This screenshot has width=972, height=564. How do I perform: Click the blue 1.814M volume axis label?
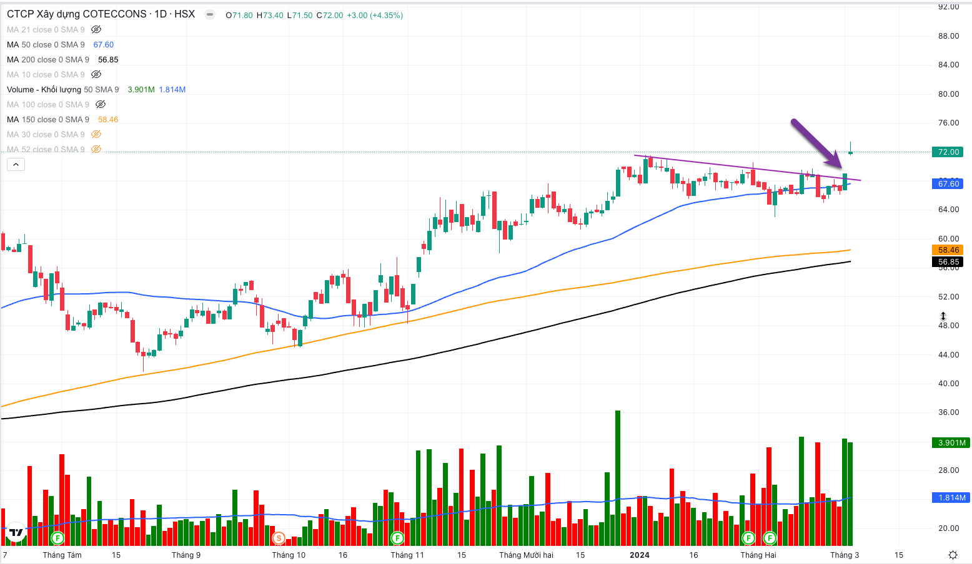951,497
